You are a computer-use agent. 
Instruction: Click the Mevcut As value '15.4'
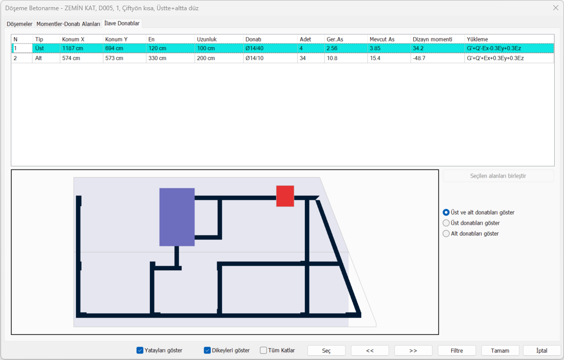[x=389, y=58]
